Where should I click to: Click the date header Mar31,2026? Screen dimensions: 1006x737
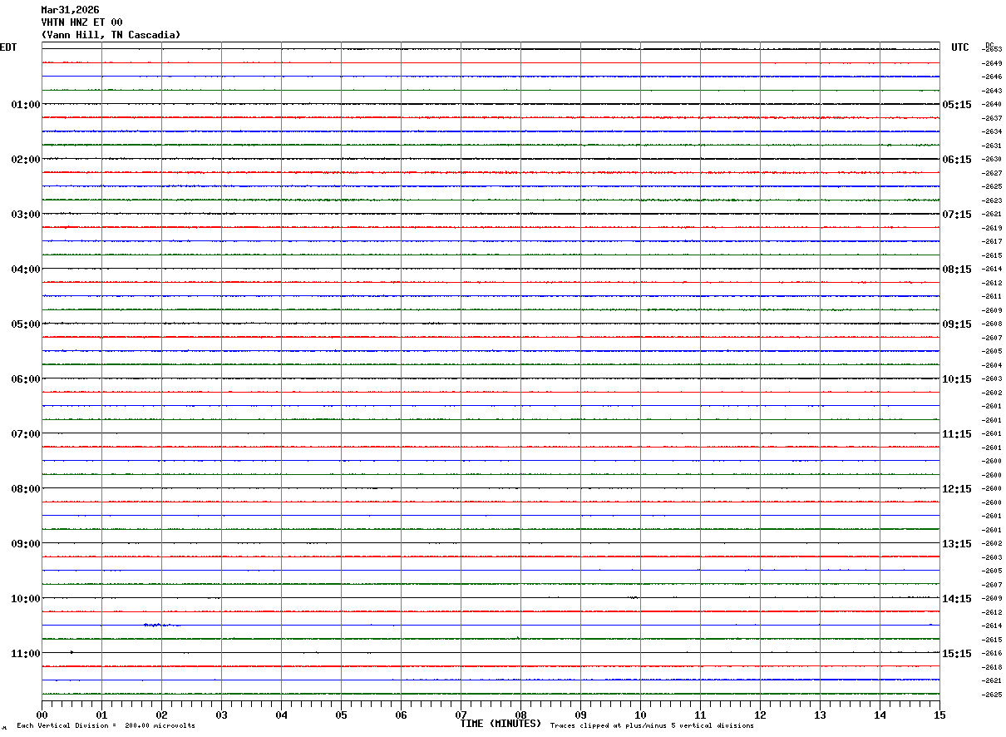pyautogui.click(x=70, y=10)
